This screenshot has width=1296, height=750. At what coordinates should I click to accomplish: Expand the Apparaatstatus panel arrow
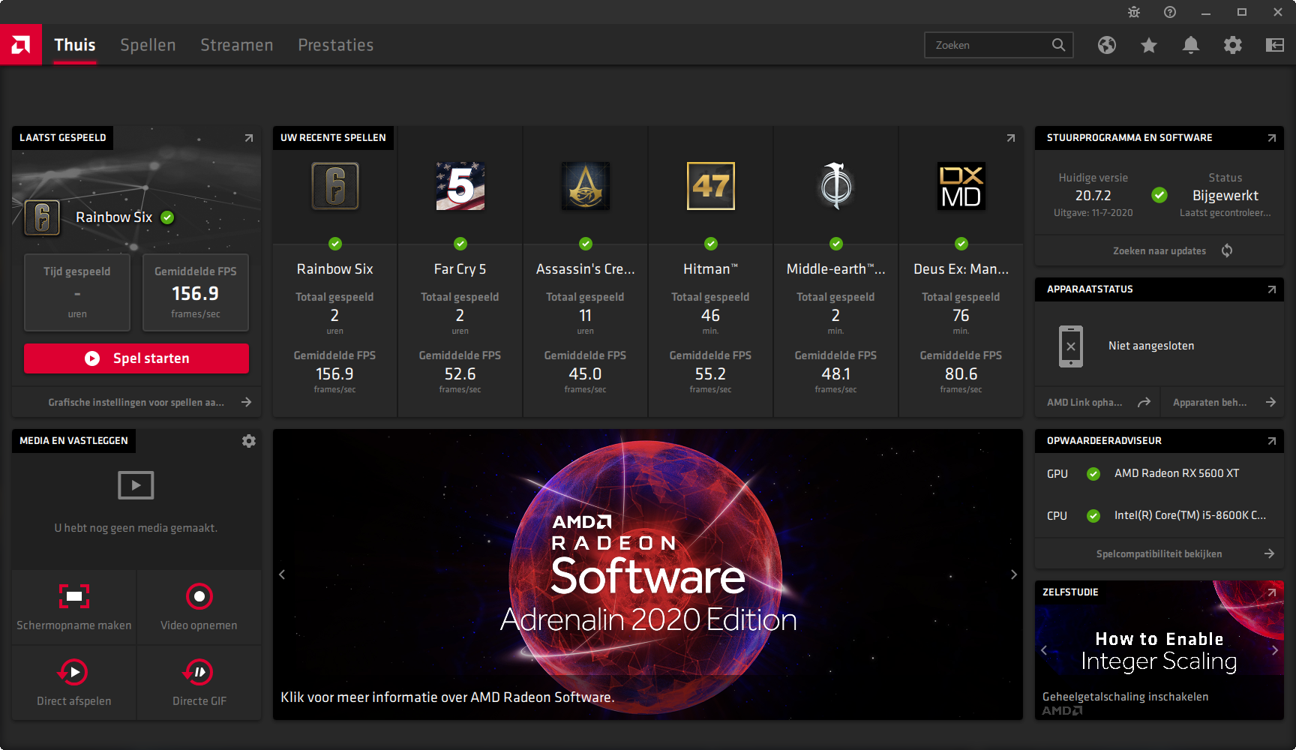[x=1272, y=289]
